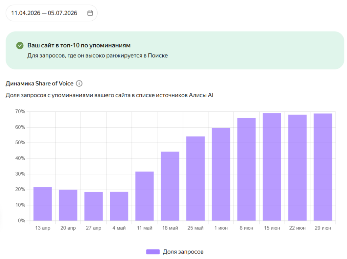Open the calendar icon in date field
347x259 pixels.
tap(90, 13)
